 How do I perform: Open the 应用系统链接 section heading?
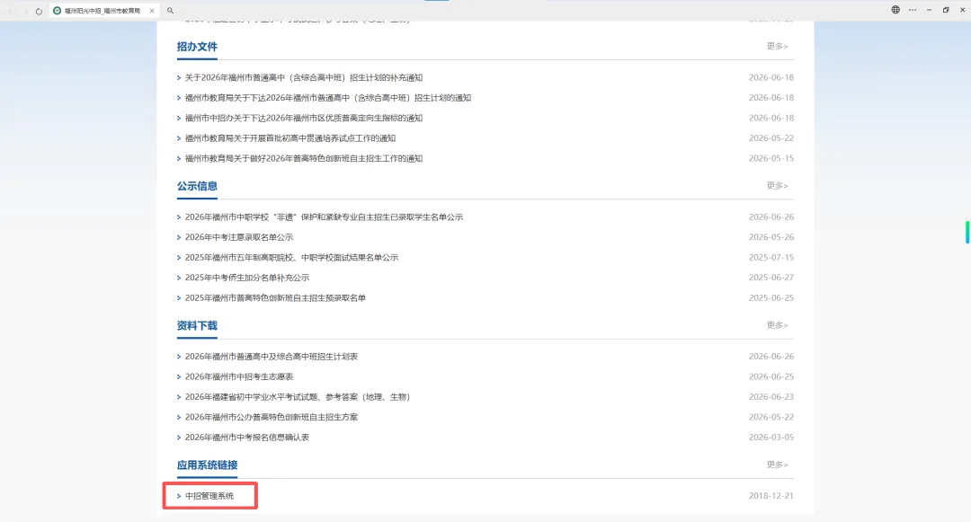(x=207, y=465)
